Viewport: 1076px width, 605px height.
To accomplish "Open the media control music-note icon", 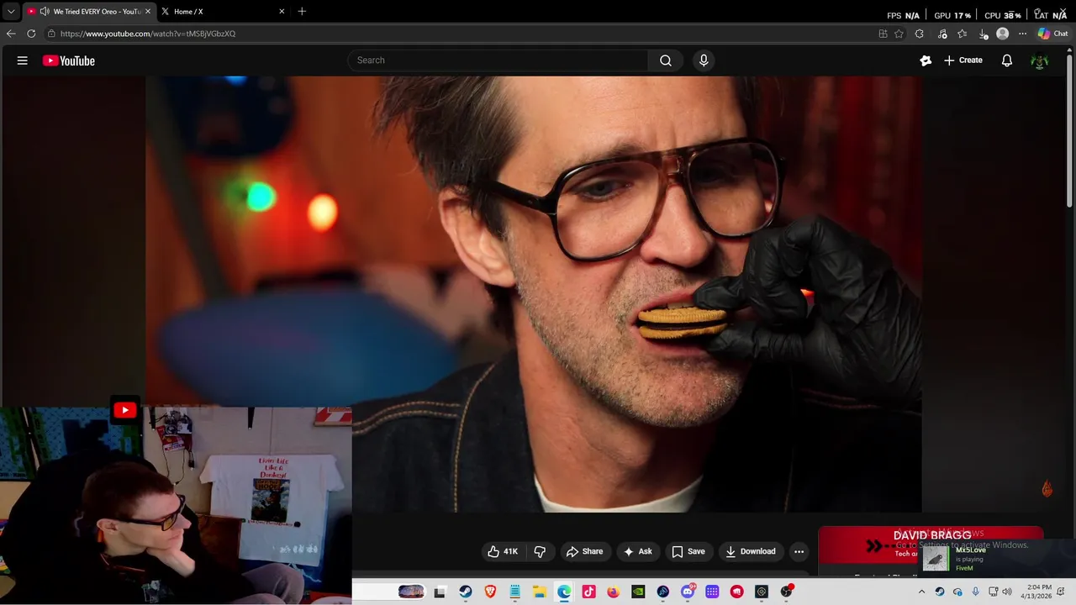I will (x=942, y=34).
